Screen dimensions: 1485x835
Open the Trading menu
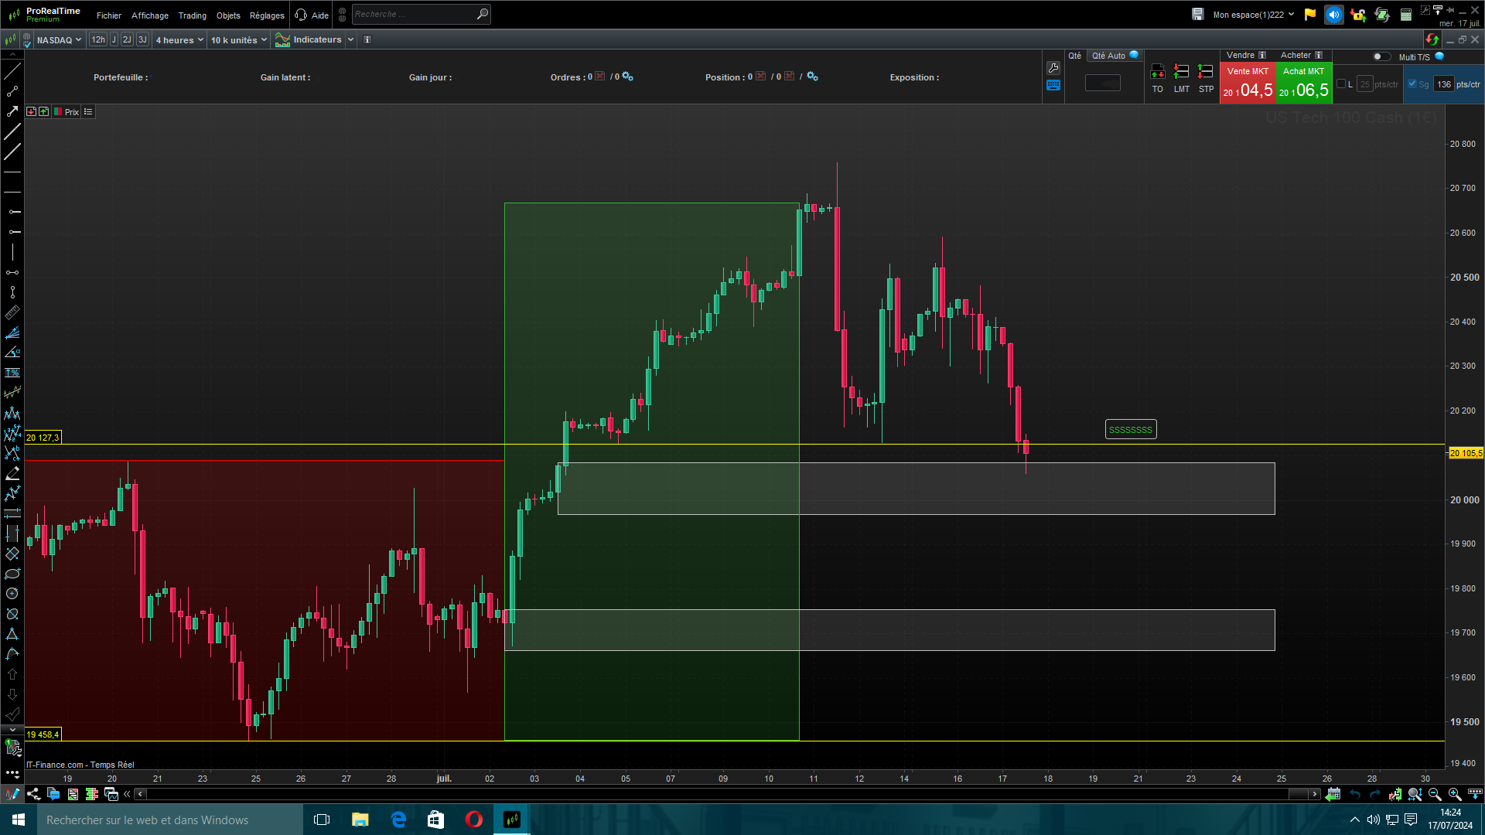192,15
